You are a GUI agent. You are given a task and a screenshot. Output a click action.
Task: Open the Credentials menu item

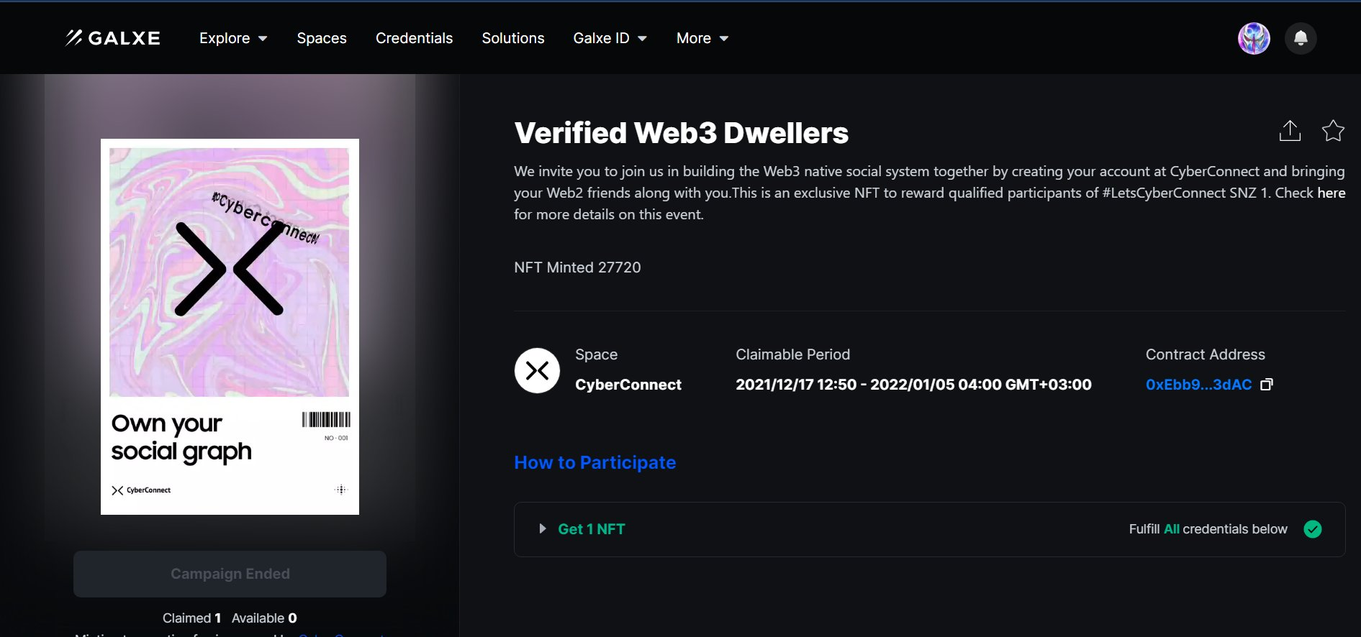[414, 38]
